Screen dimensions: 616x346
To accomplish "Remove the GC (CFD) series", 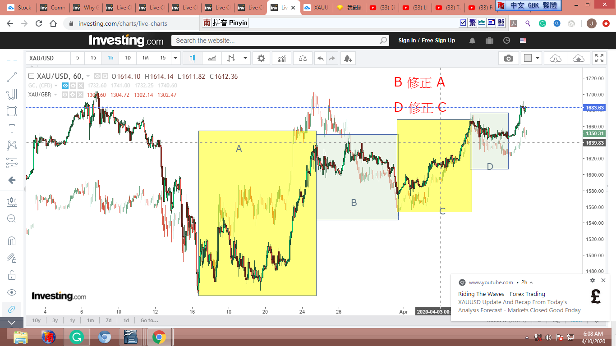I will pyautogui.click(x=80, y=86).
